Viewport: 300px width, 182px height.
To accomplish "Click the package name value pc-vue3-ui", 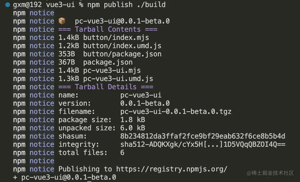I will pyautogui.click(x=141, y=95).
